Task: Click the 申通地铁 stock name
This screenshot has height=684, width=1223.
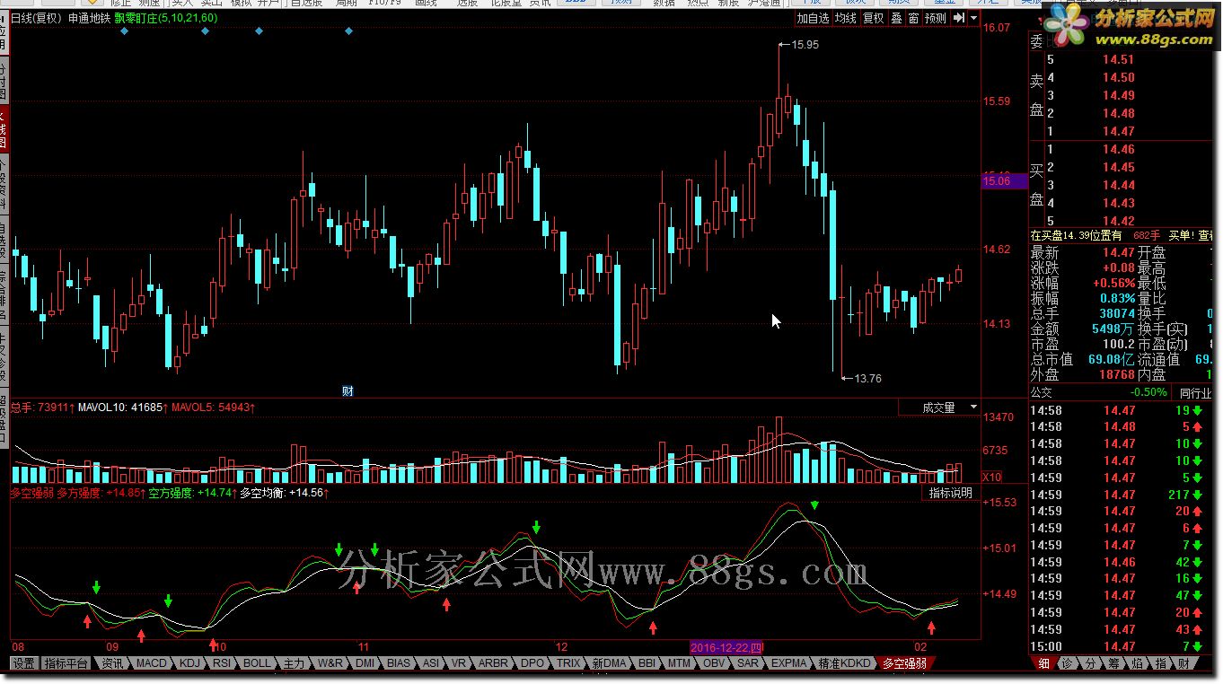Action: 88,18
